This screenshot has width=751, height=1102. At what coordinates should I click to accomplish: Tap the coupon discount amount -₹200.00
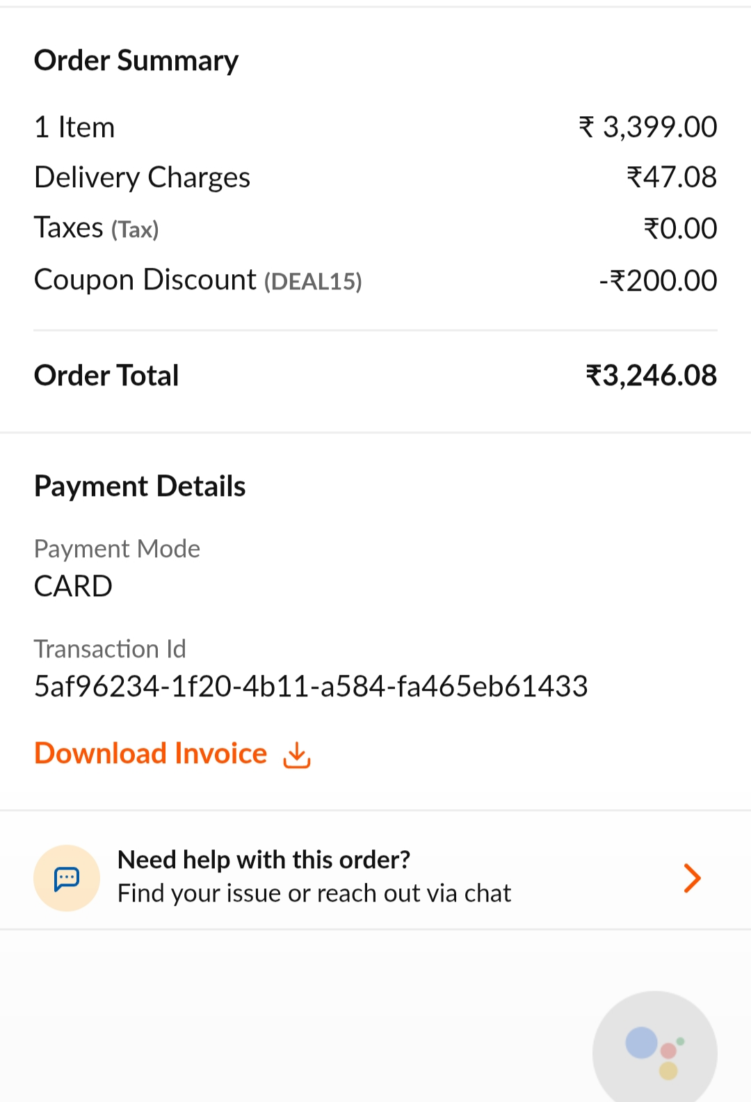[x=658, y=280]
